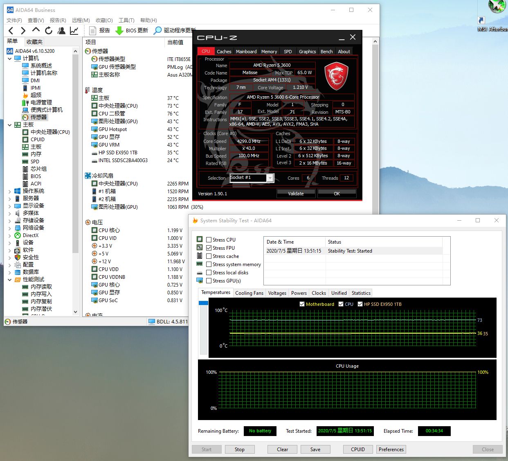Switch to the Memory tab in CPU-Z
The height and width of the screenshot is (461, 508).
[269, 52]
